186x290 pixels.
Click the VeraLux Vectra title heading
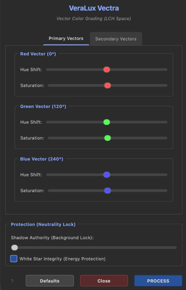pos(94,8)
